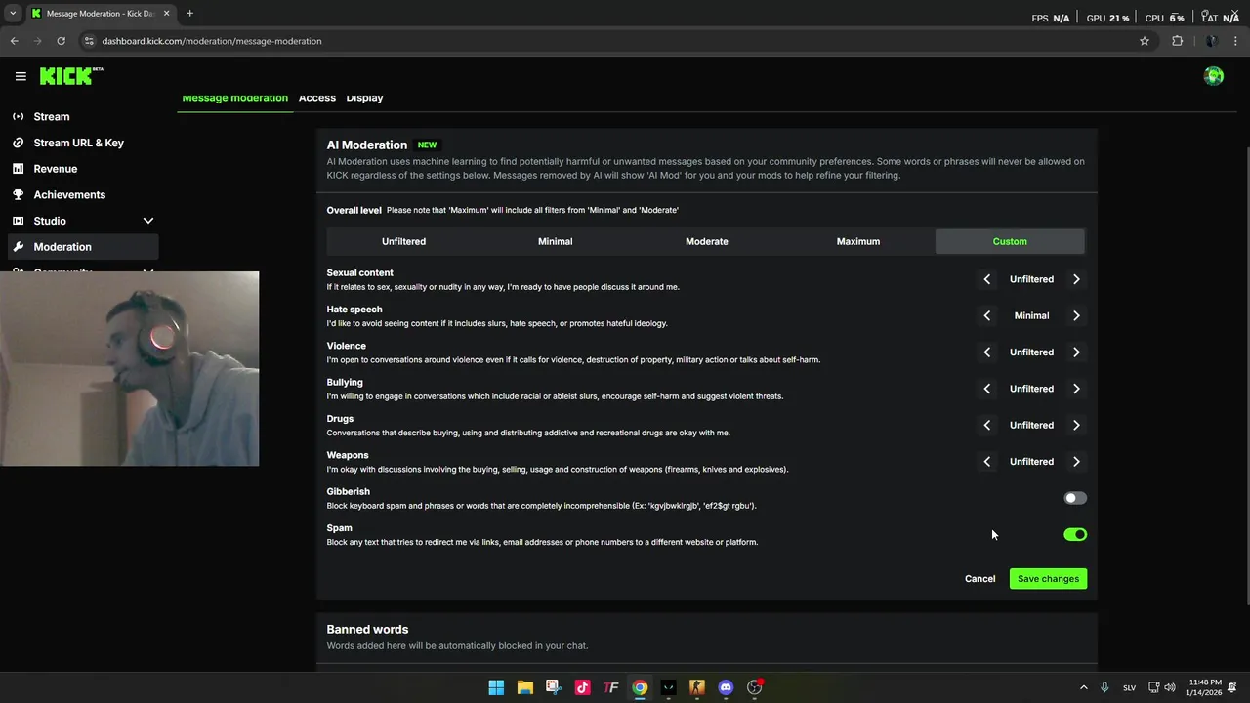The image size is (1250, 703).
Task: Open the Counter-Strike taskbar icon
Action: [x=696, y=687]
